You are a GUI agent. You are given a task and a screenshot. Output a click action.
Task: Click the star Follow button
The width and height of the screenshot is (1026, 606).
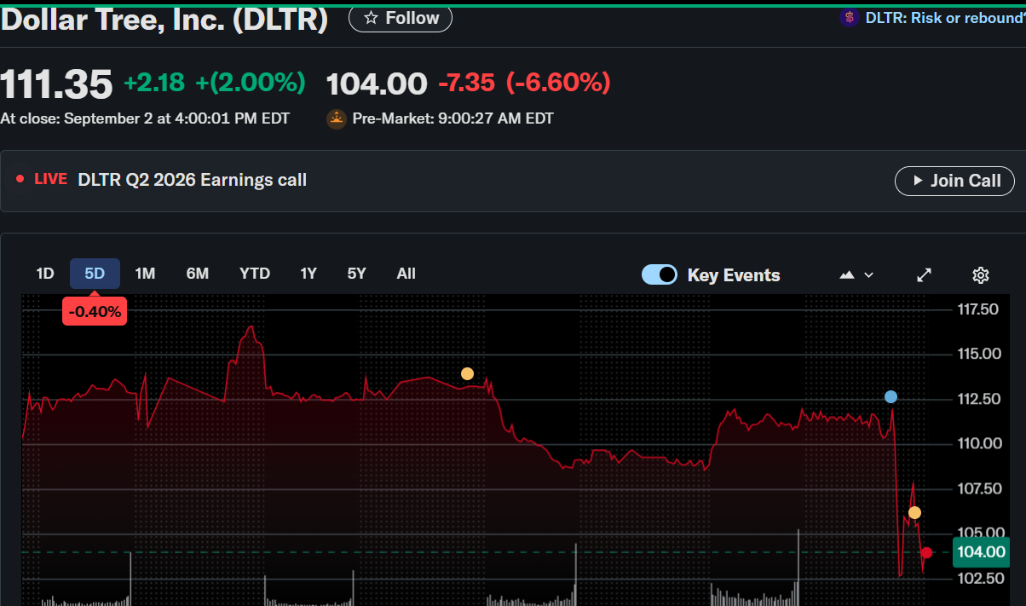click(x=401, y=18)
